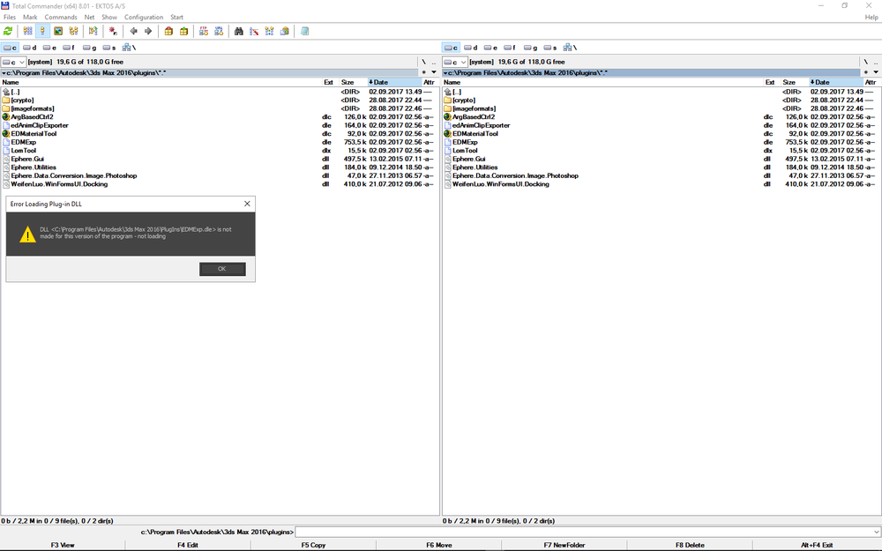Sort left panel by Name column header

(161, 82)
